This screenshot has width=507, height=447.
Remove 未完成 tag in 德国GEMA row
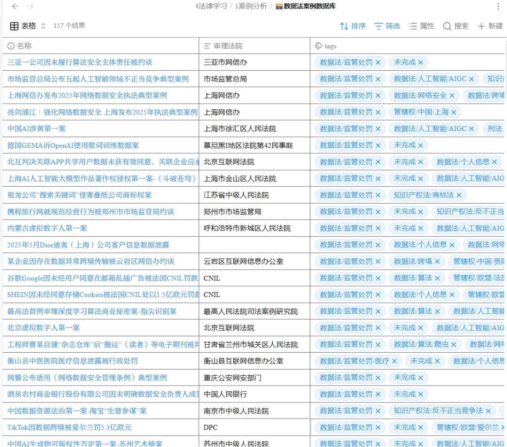(x=420, y=145)
